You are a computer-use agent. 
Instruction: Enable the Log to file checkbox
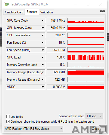tap(8, 116)
